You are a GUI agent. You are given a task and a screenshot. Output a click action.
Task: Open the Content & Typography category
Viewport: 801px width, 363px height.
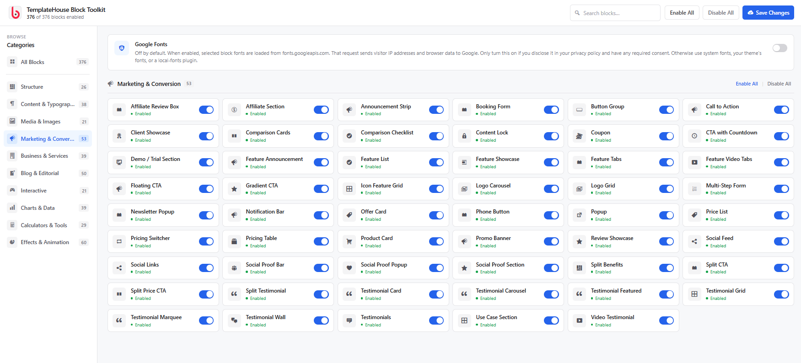click(48, 104)
